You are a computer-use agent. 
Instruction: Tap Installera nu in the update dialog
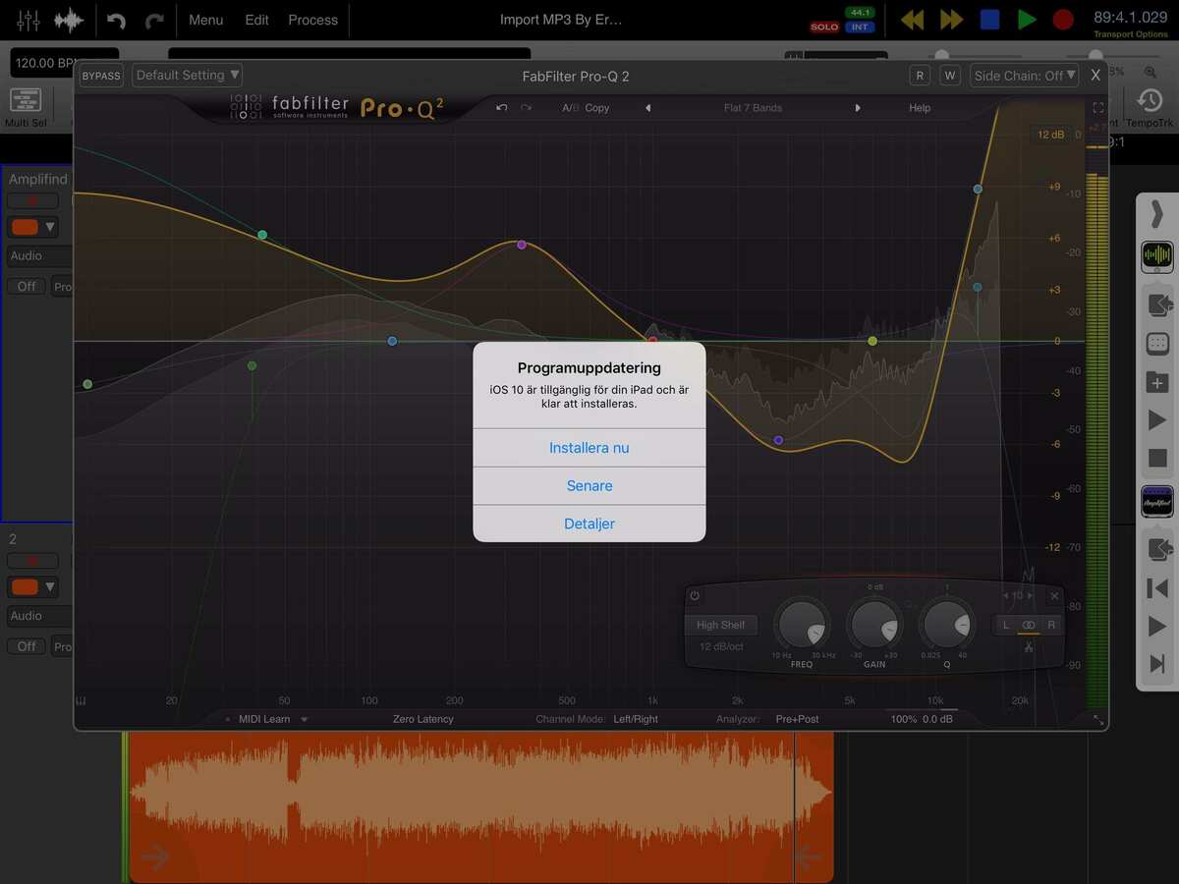point(589,448)
